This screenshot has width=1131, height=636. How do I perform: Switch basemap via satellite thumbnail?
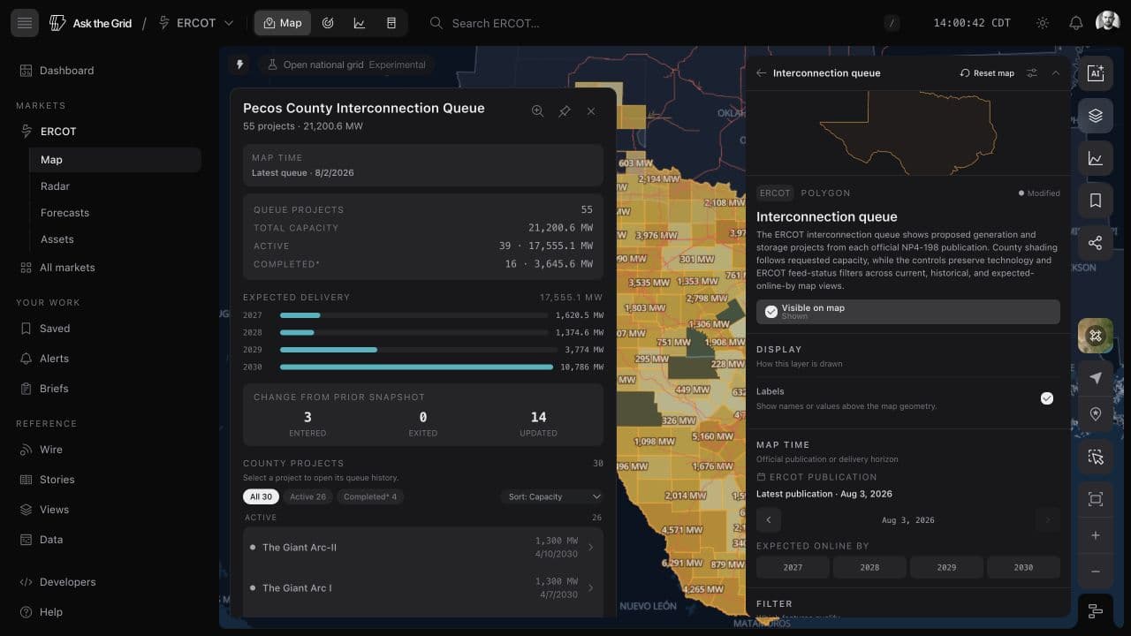tap(1096, 336)
